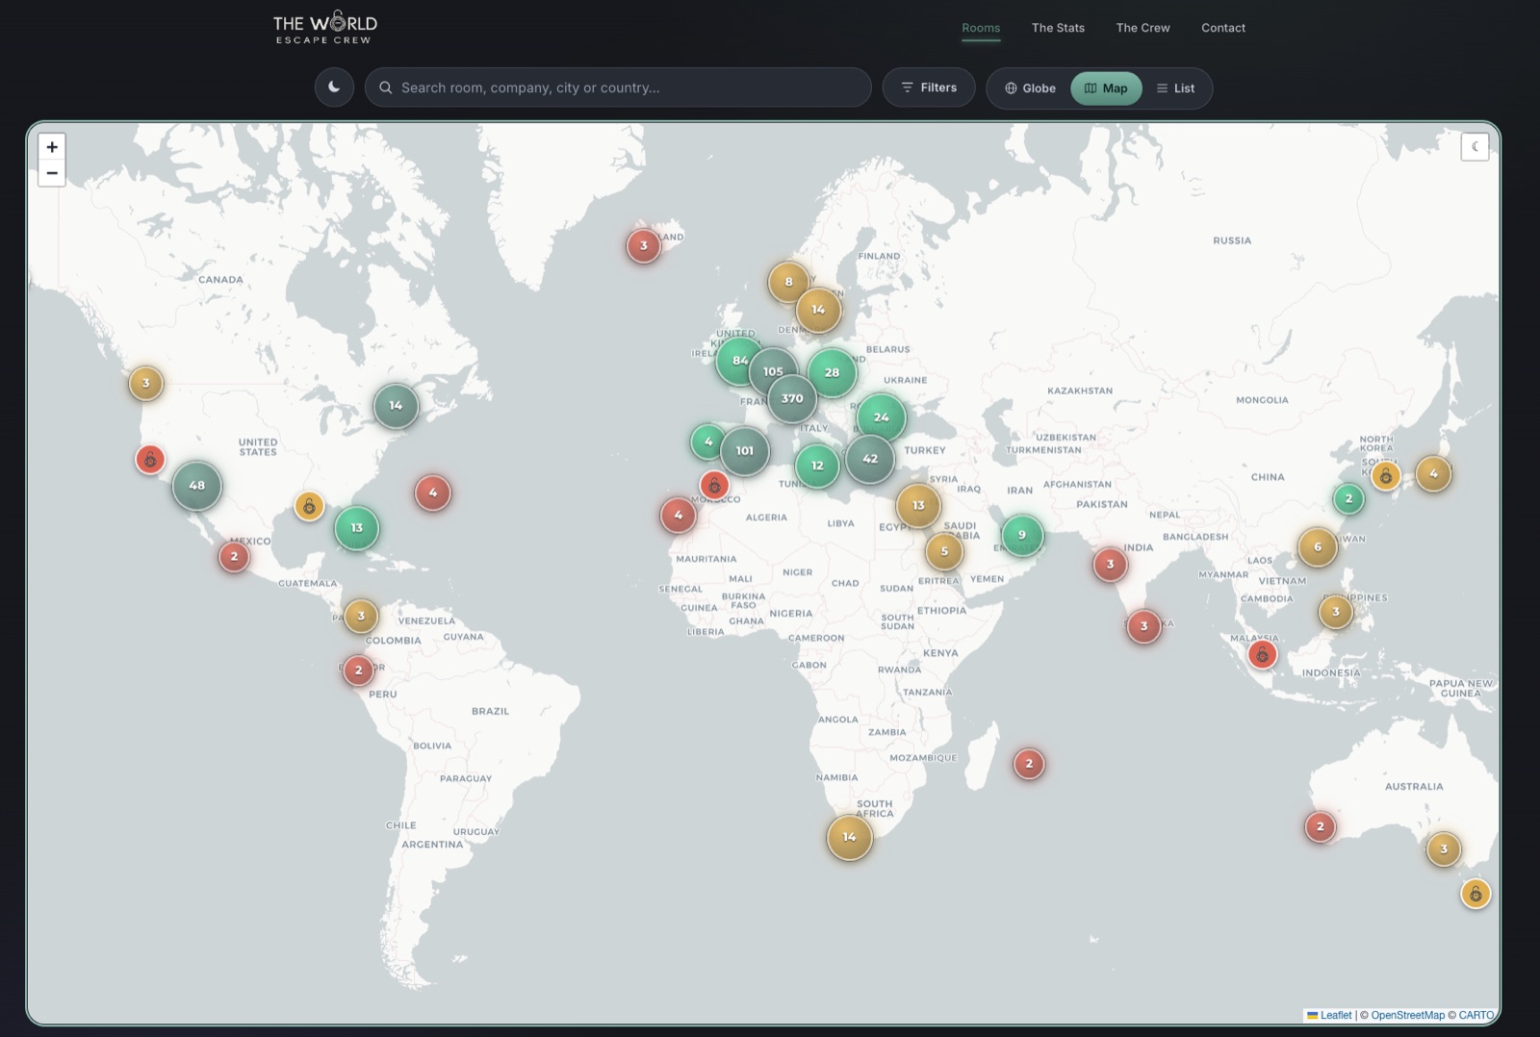Zoom in the map with plus button

coord(52,147)
